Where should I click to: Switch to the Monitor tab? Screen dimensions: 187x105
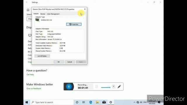point(43,14)
